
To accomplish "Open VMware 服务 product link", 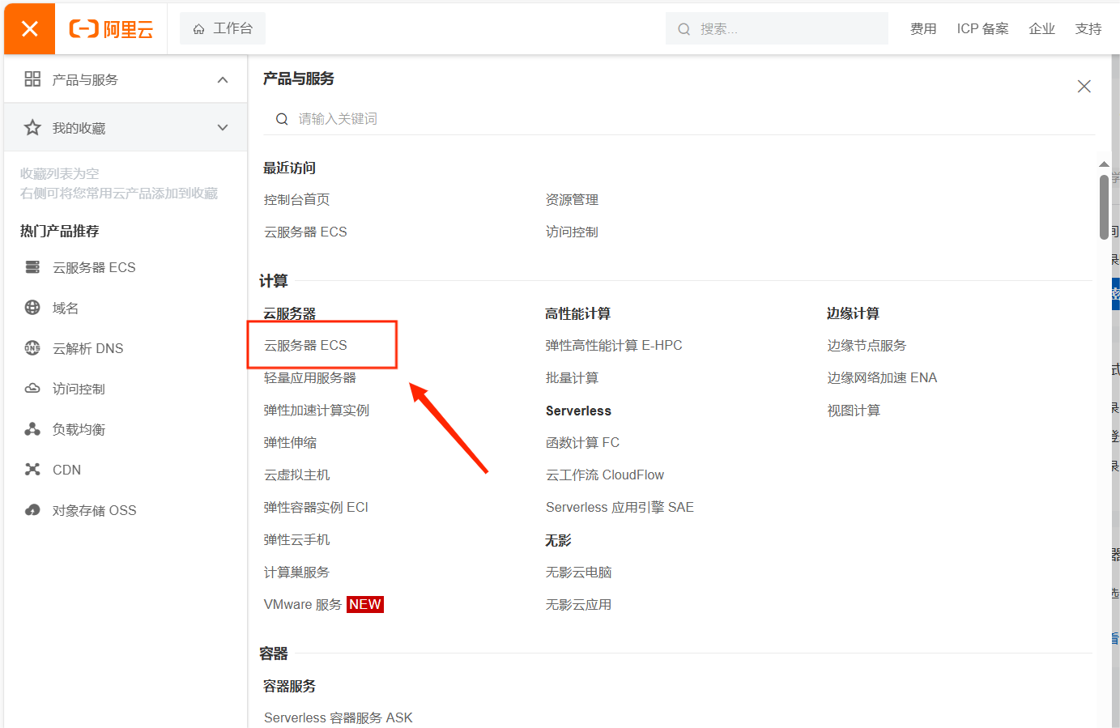I will 303,604.
